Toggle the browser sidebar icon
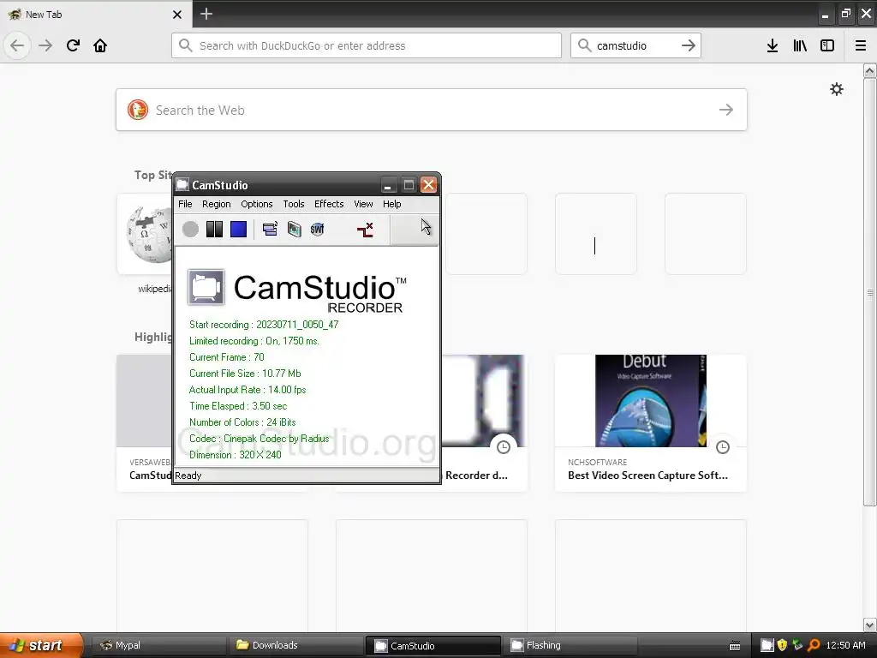 coord(827,45)
